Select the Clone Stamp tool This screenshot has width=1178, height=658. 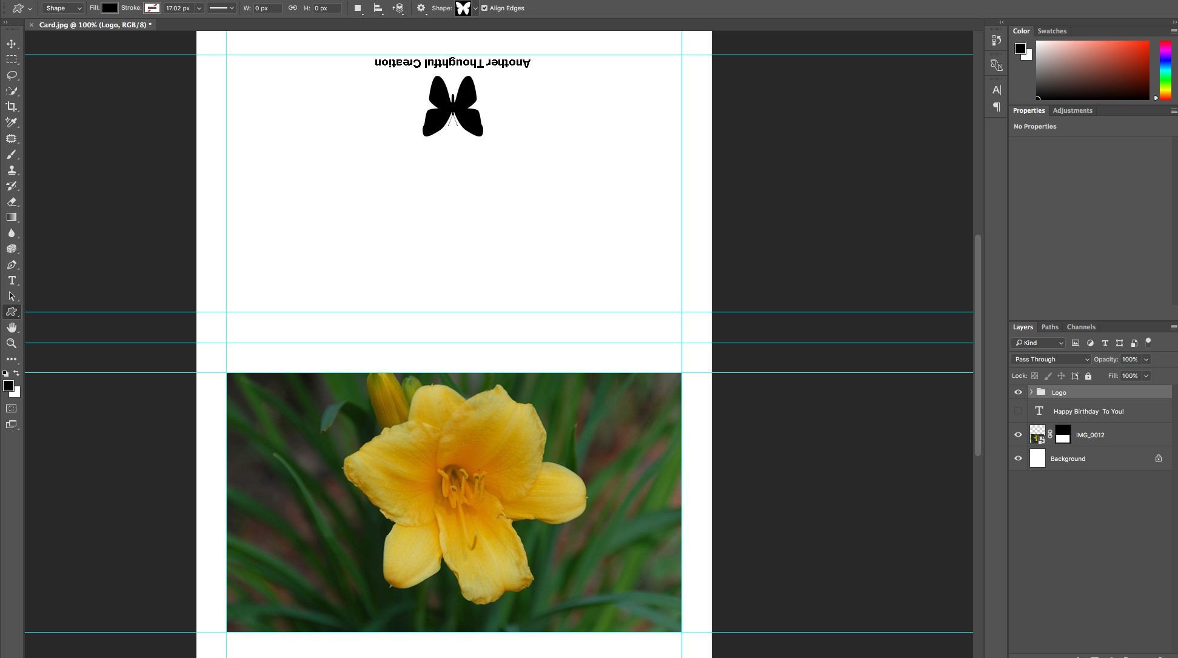pos(12,170)
